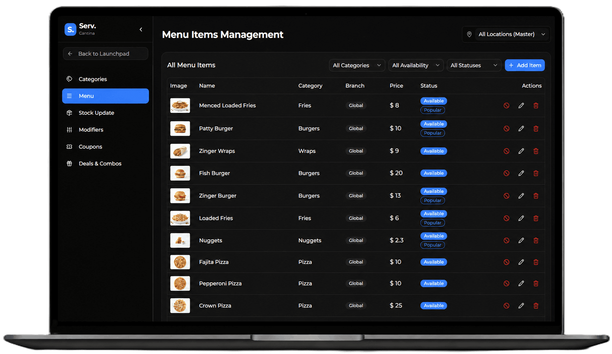Image resolution: width=612 pixels, height=354 pixels.
Task: Click the Available badge for Zinger Wraps
Action: [433, 151]
